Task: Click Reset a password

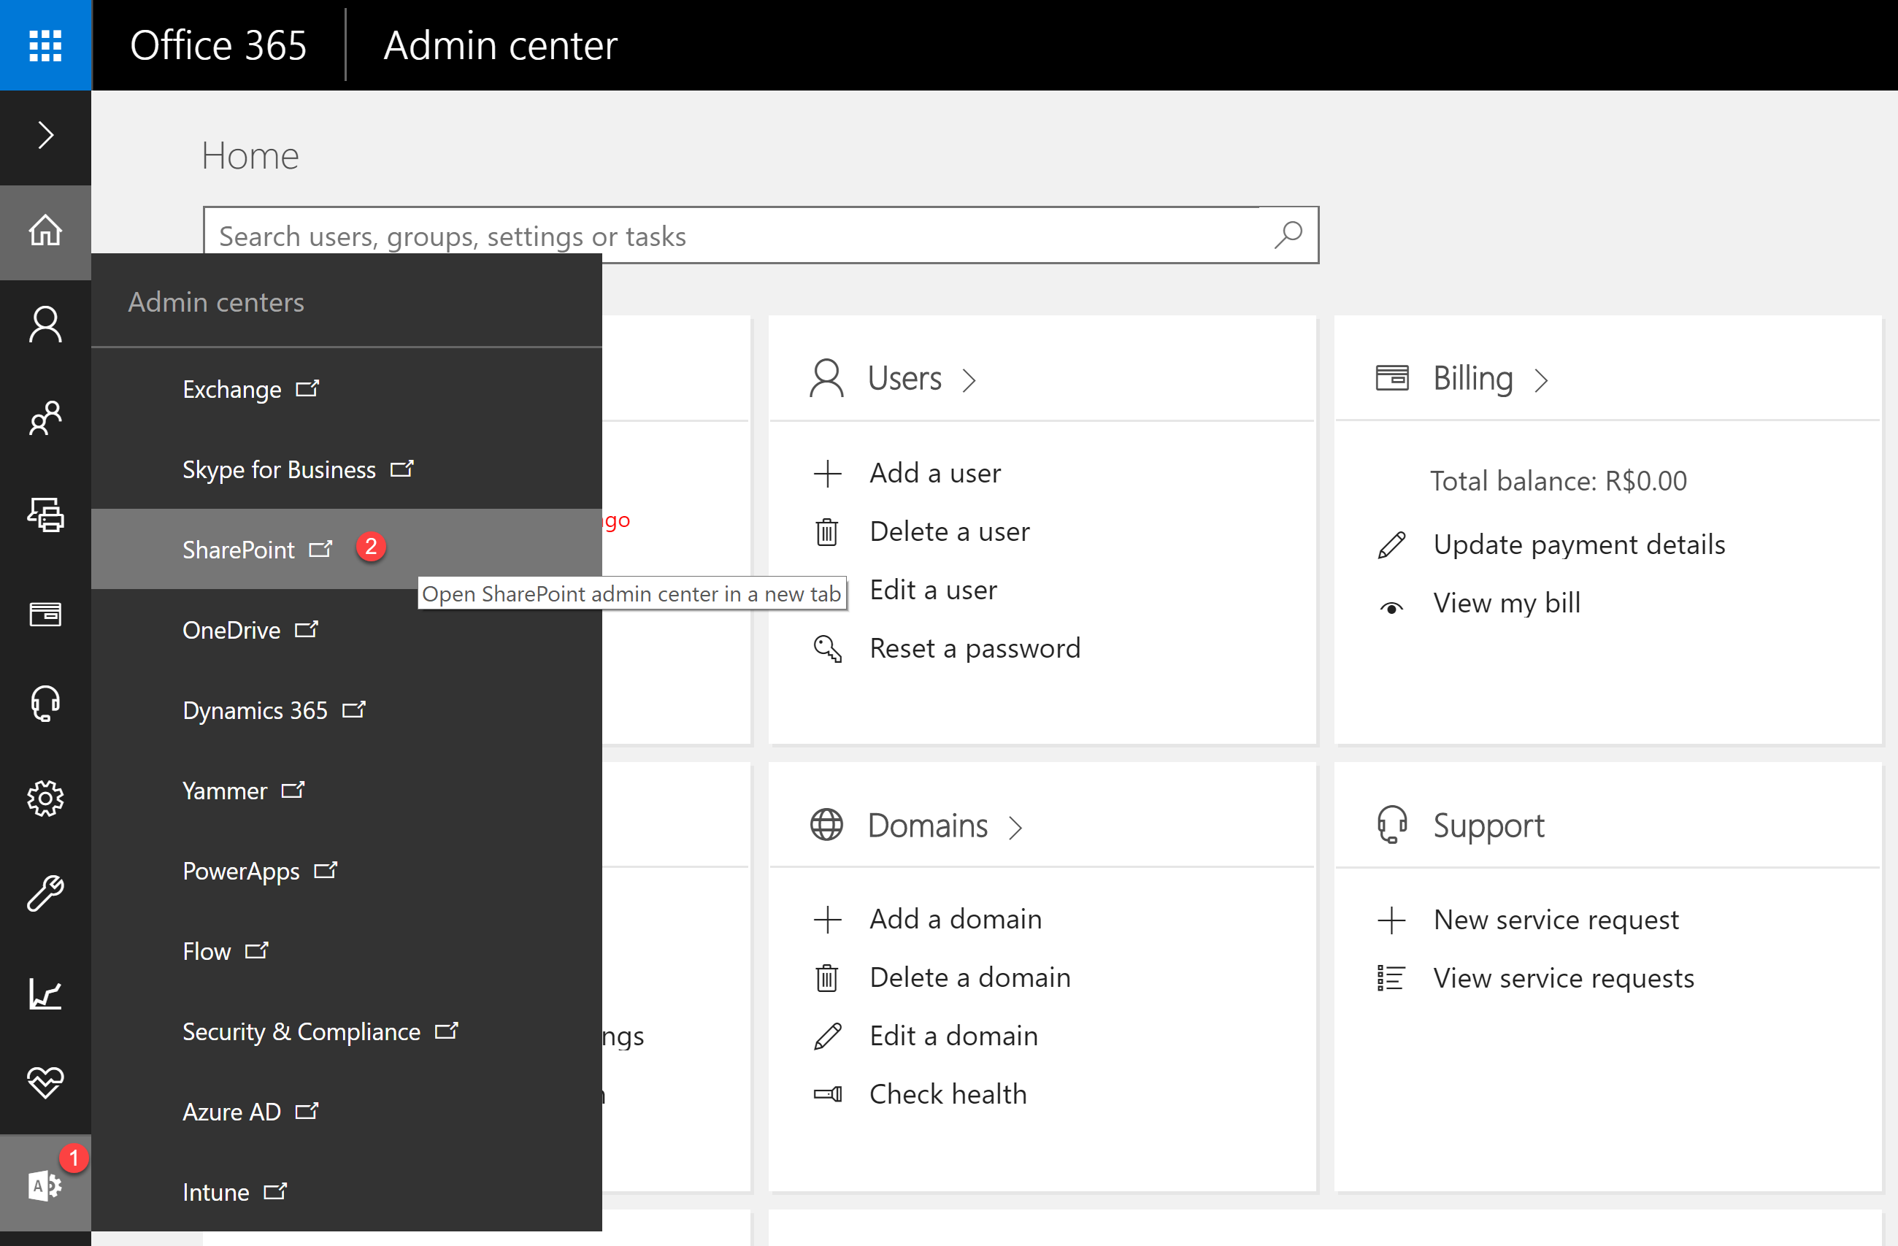Action: [975, 648]
